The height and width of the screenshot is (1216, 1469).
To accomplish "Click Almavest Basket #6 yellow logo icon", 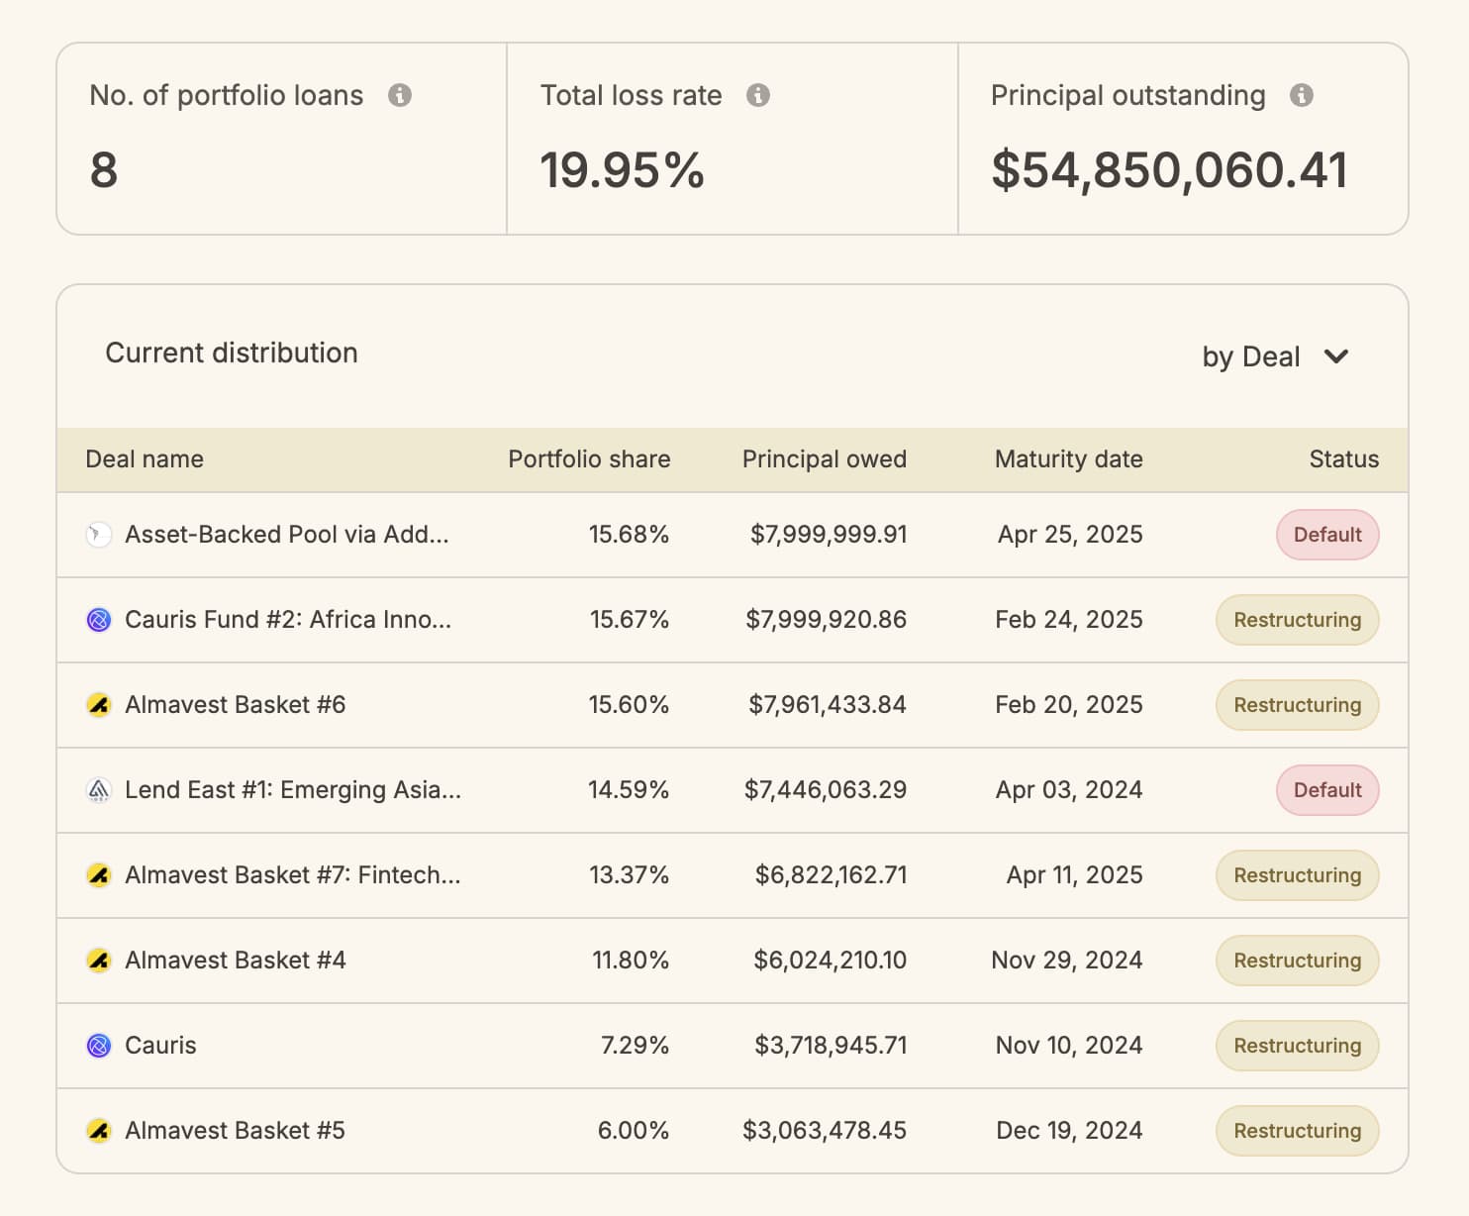I will [x=99, y=705].
